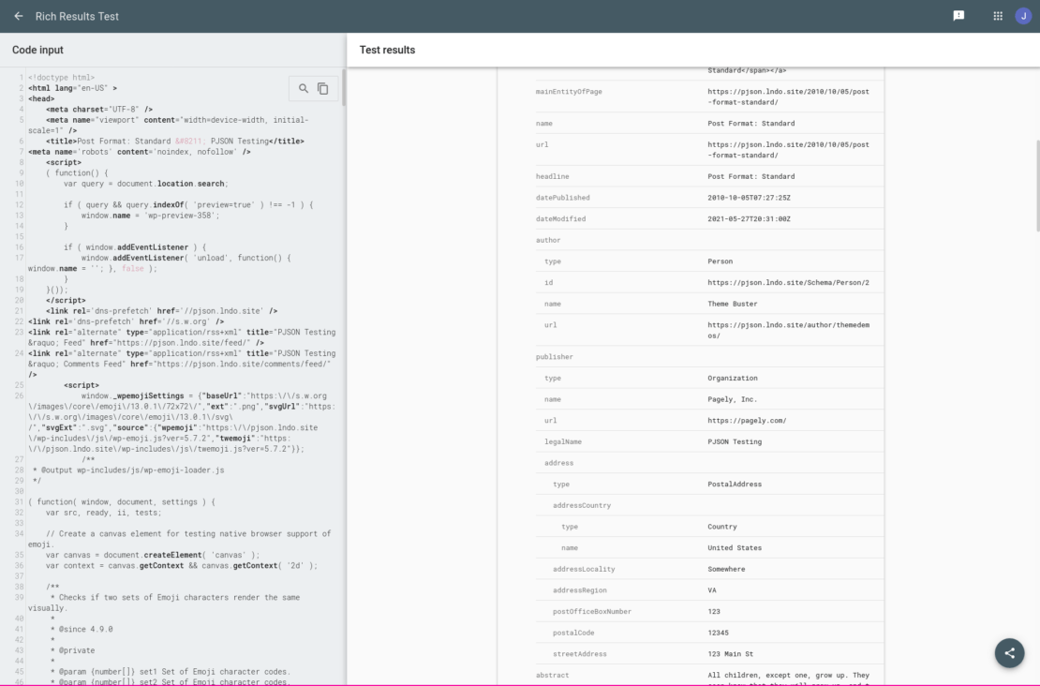Click the dateModified value 2021-05-27T20:31:00Z

(x=749, y=219)
